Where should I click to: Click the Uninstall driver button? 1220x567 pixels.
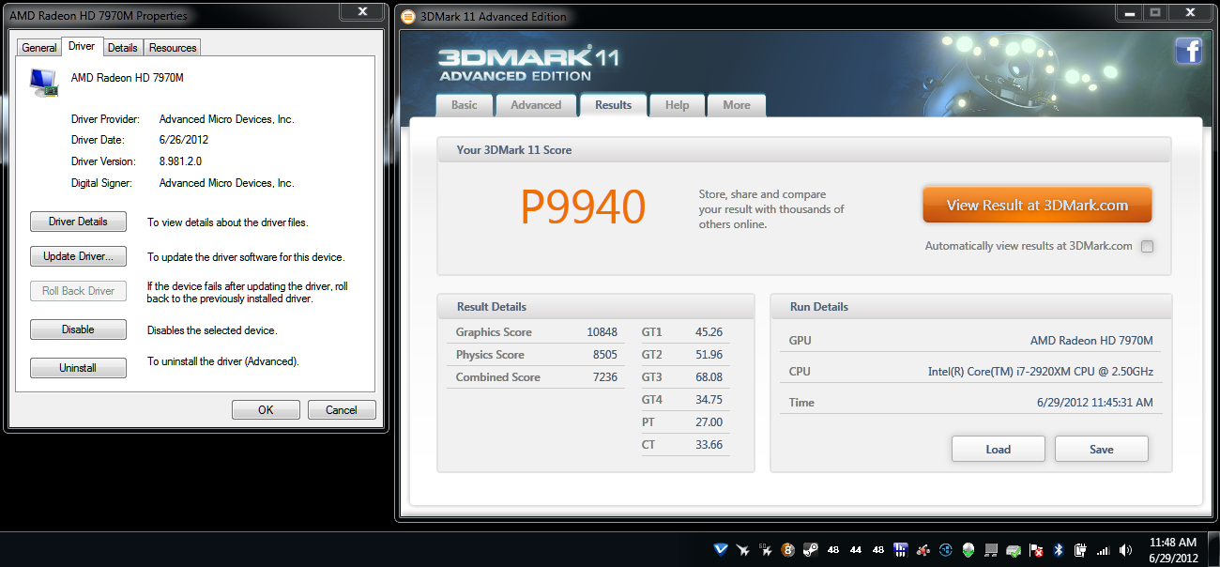(x=78, y=368)
